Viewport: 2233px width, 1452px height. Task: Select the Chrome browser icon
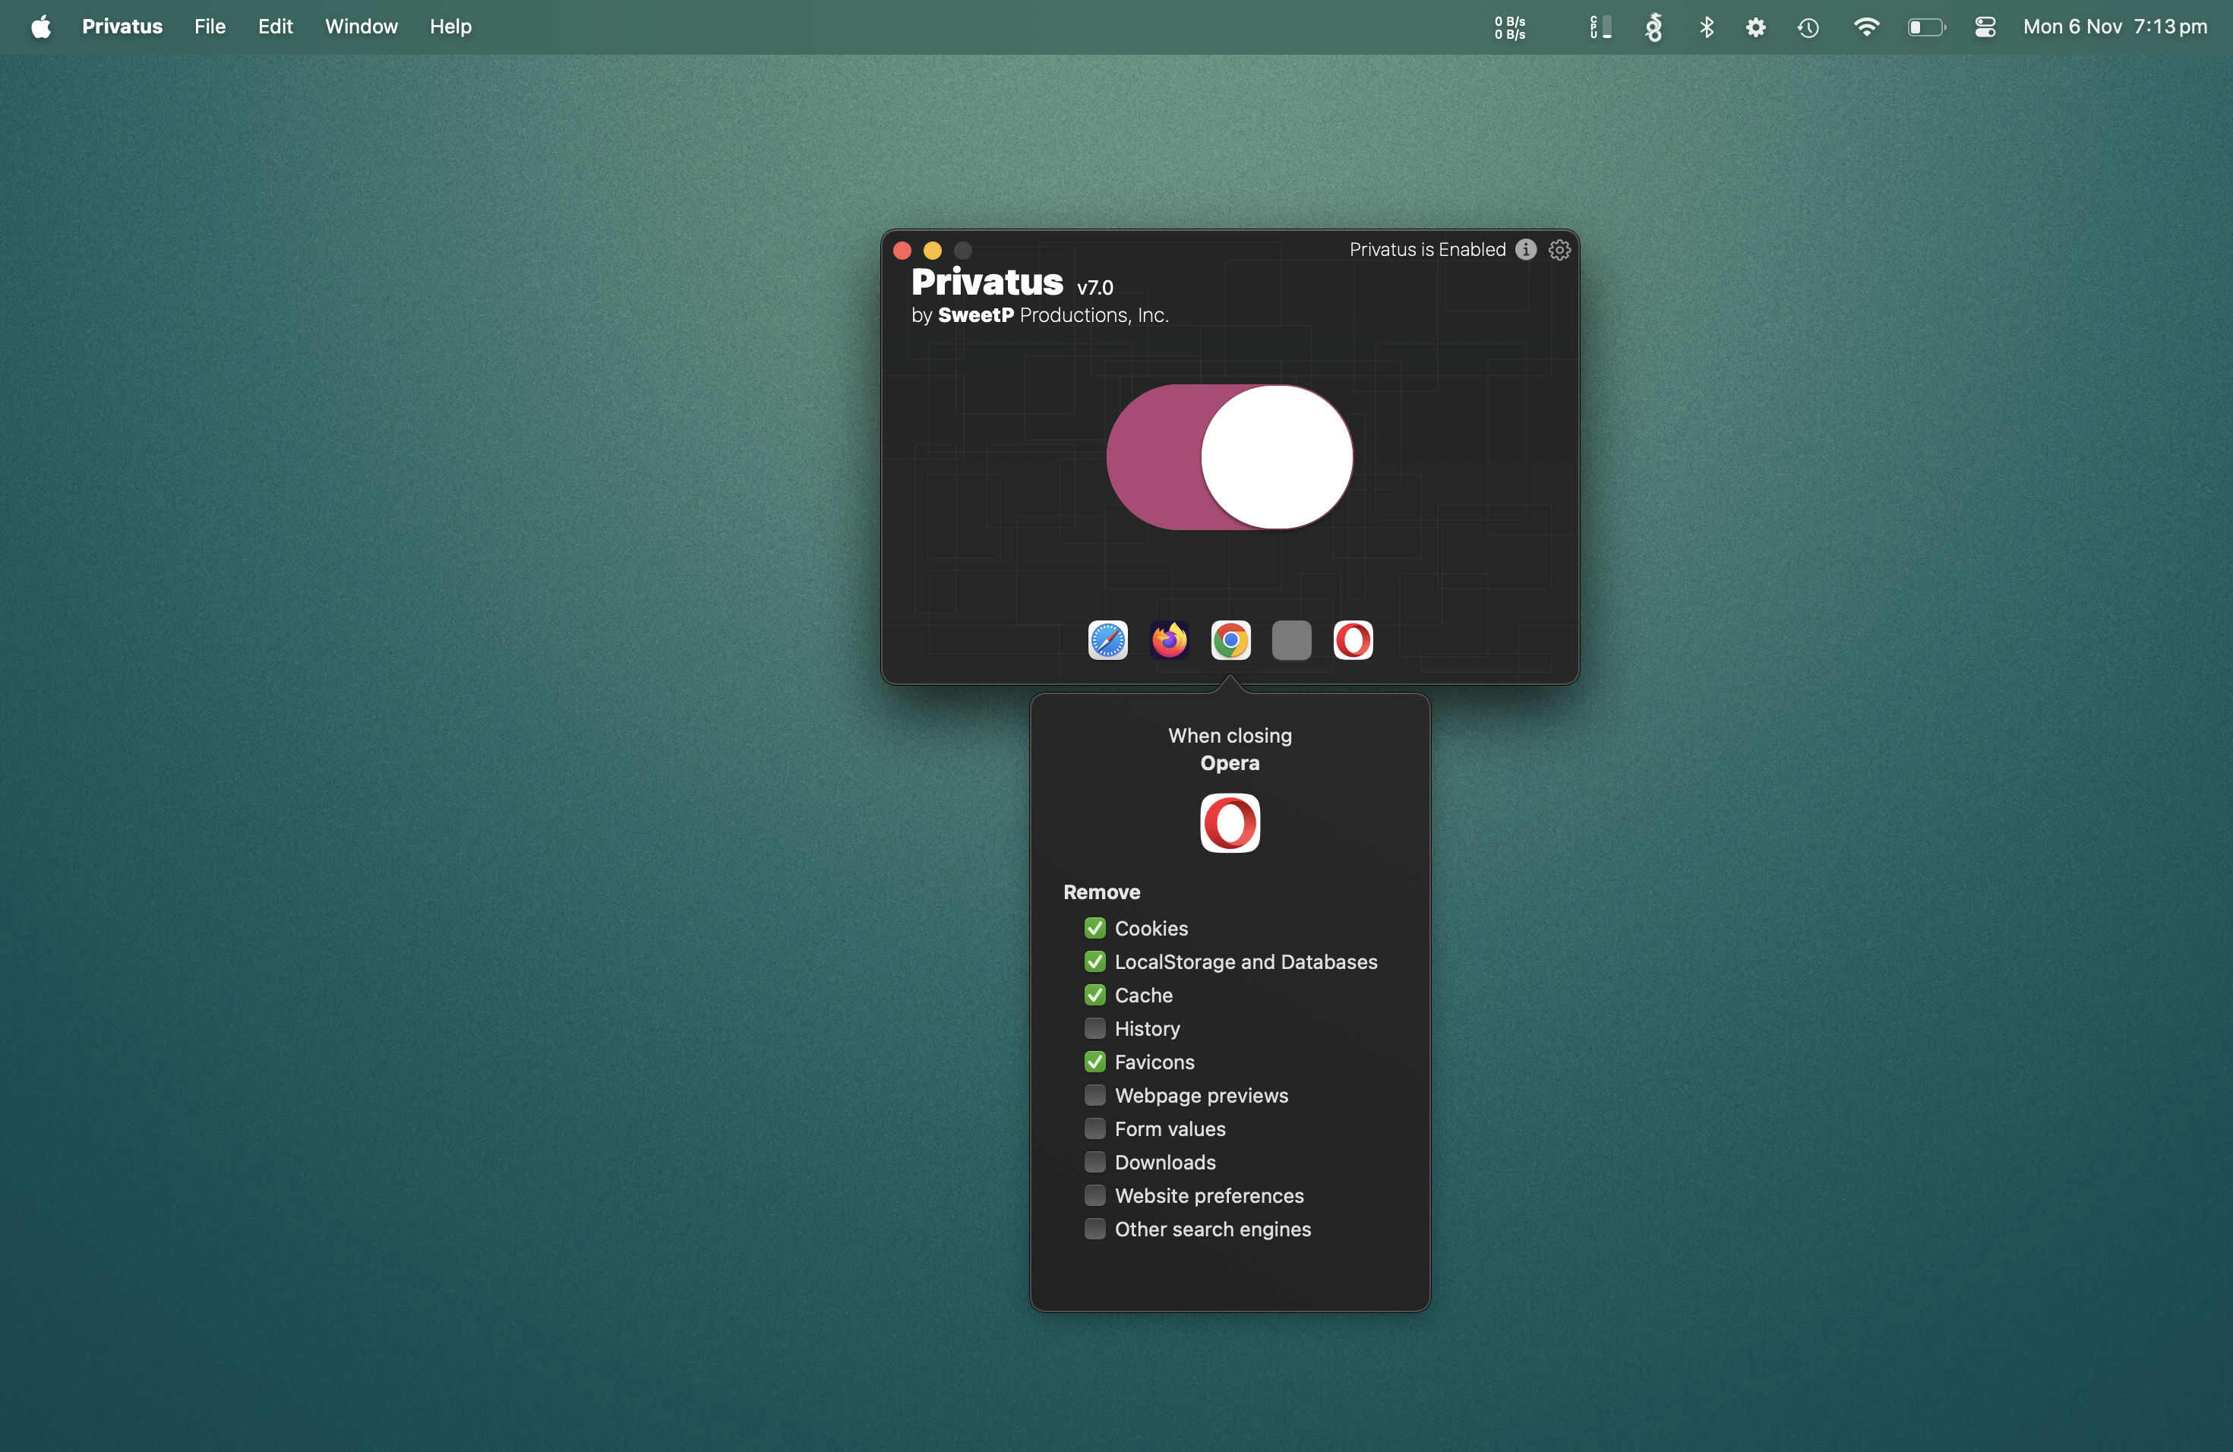click(x=1230, y=641)
